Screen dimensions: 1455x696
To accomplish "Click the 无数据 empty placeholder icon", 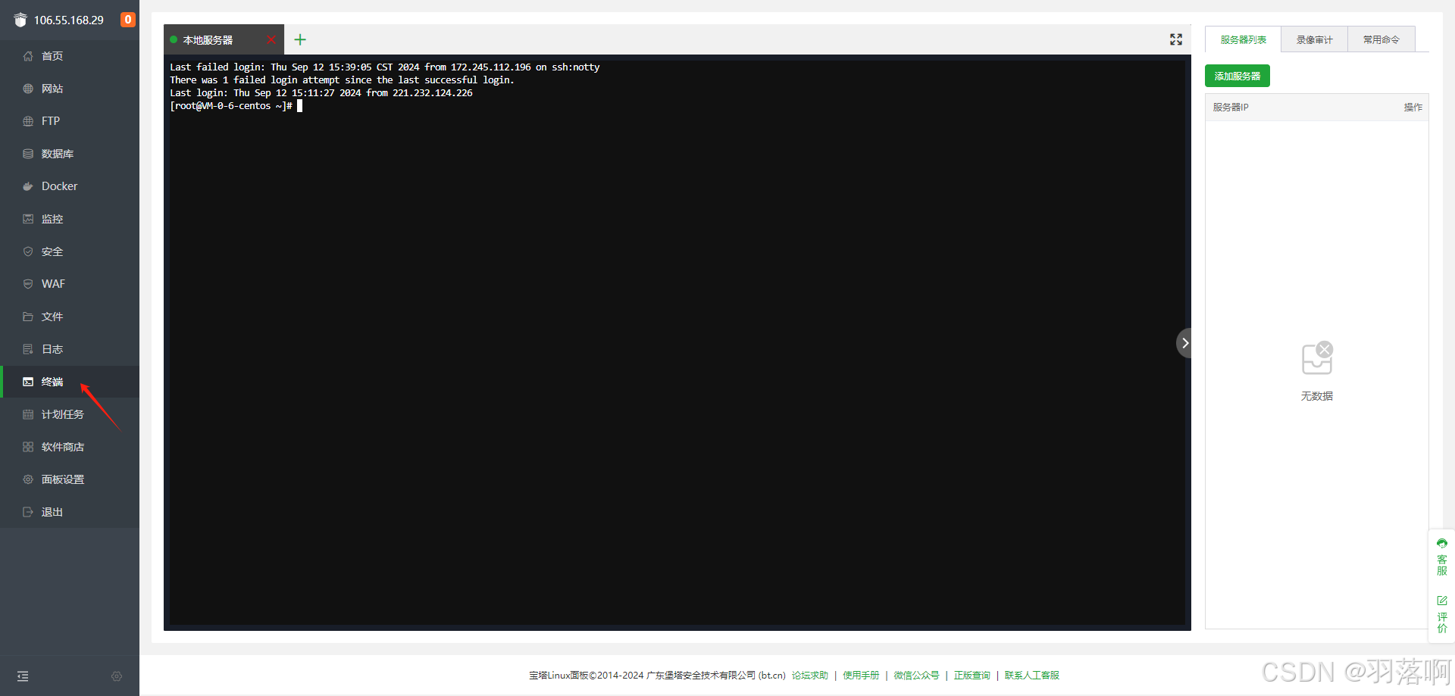I will click(x=1317, y=358).
